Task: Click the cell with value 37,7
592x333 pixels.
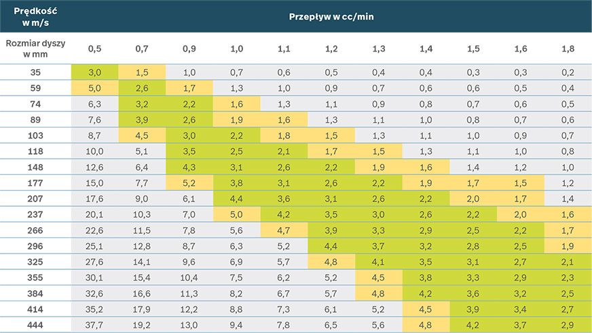Action: (x=94, y=324)
